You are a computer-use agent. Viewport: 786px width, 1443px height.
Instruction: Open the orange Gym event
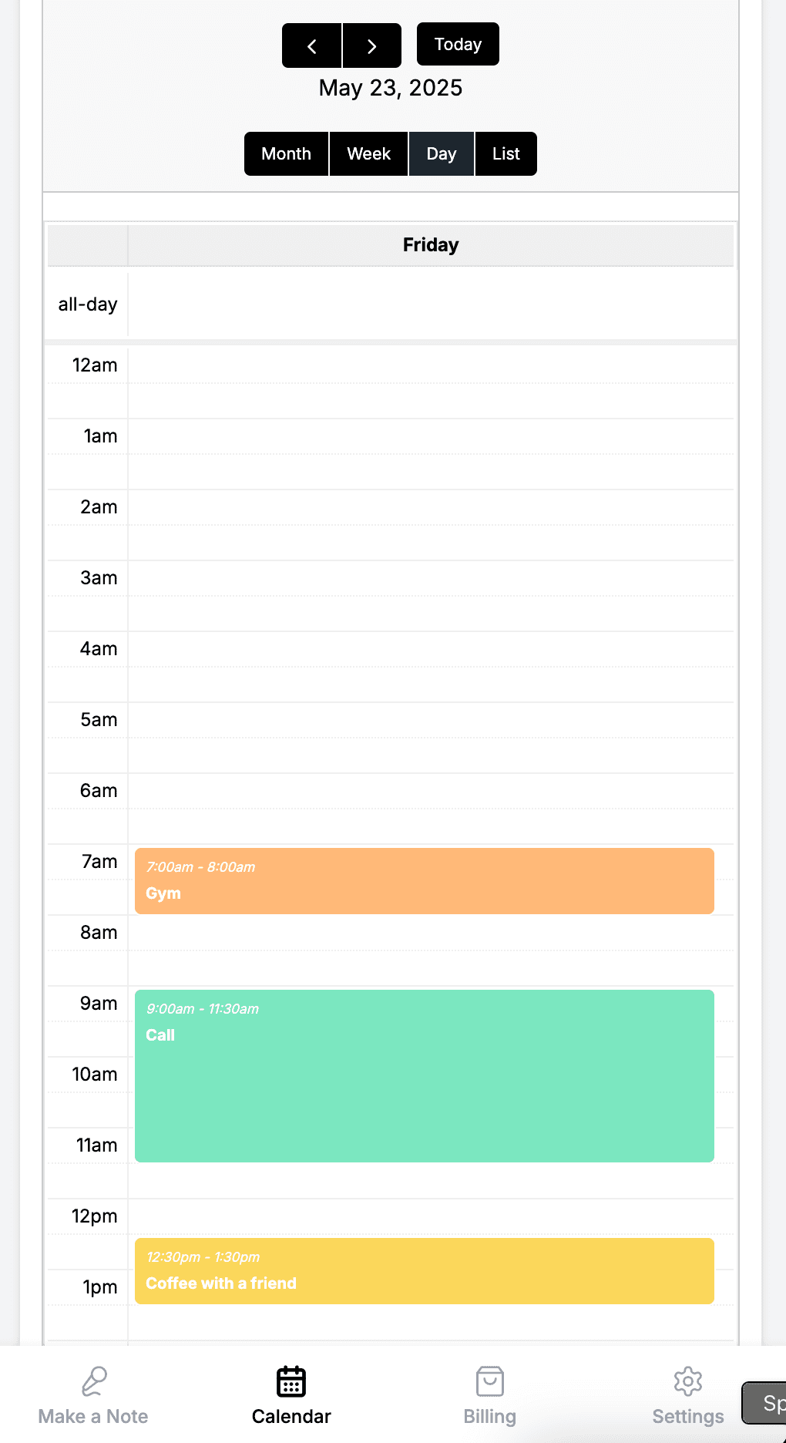424,881
